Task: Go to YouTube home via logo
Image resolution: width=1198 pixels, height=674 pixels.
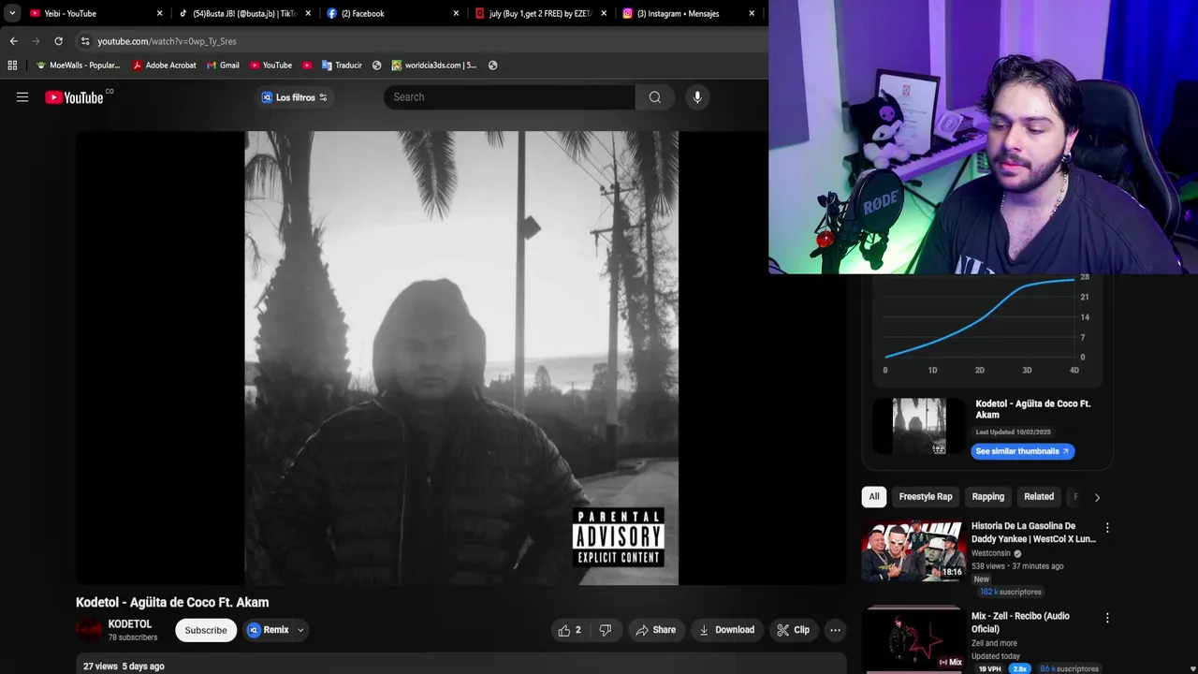Action: pos(74,97)
